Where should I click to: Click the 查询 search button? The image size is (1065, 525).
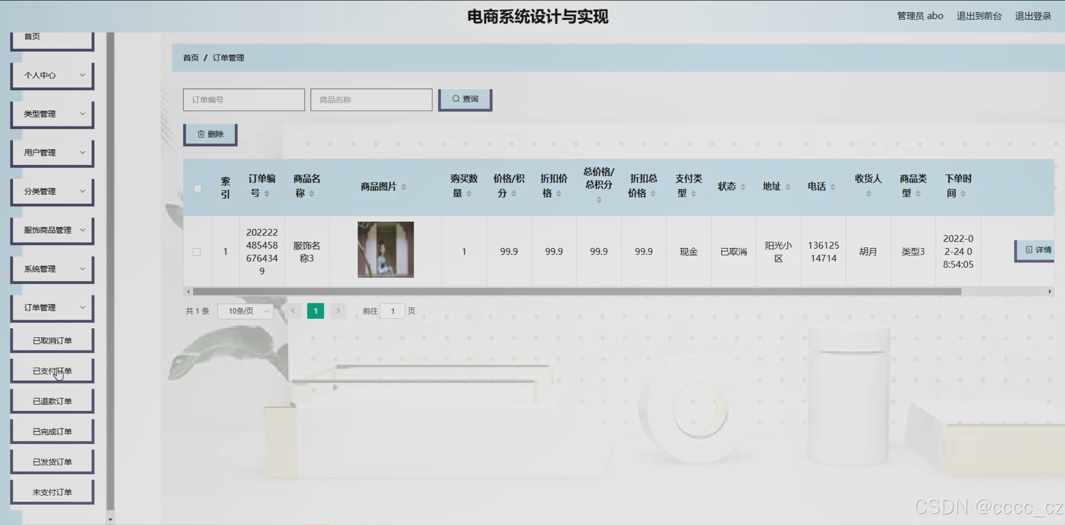pyautogui.click(x=465, y=99)
